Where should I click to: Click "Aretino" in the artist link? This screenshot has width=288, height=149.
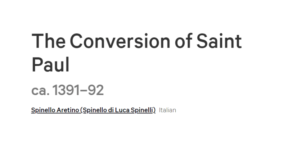coord(68,110)
